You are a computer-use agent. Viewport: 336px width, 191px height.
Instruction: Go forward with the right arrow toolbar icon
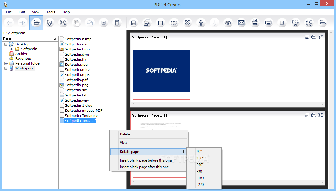pos(22,23)
